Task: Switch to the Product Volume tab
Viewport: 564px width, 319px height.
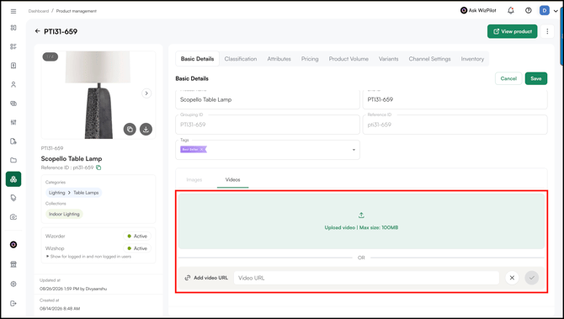Action: tap(349, 59)
